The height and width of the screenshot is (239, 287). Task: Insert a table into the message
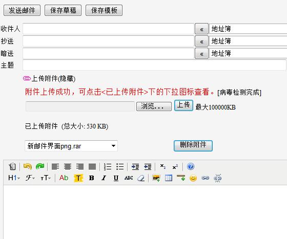pos(169,178)
